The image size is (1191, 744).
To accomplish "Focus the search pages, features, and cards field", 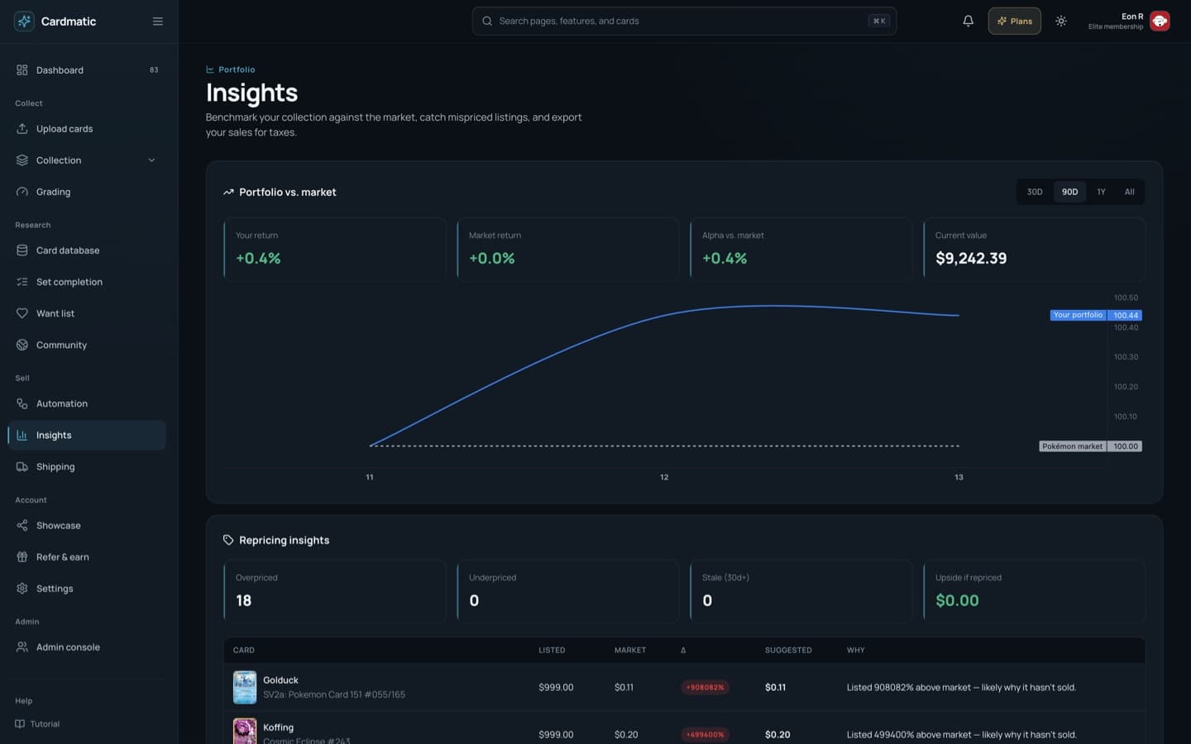I will coord(684,21).
